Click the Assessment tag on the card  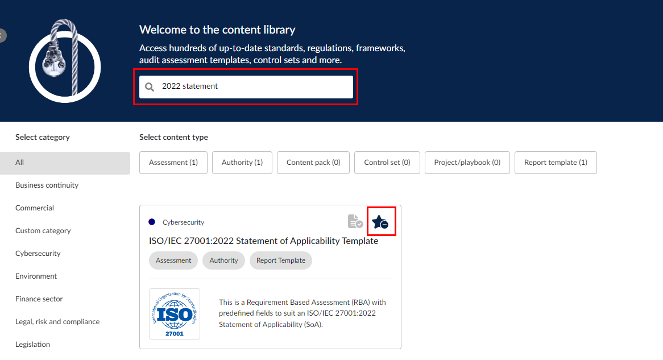pos(173,260)
